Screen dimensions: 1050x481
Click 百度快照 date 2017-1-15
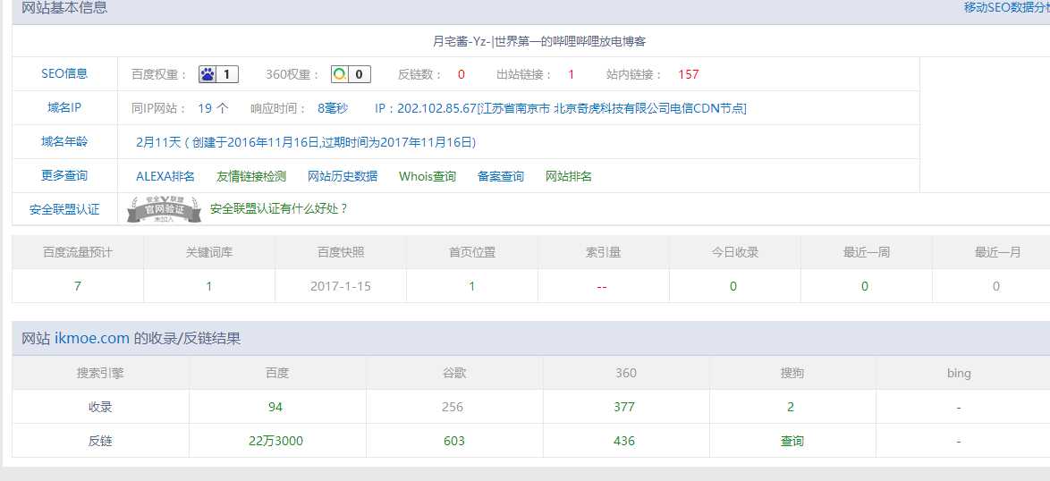tap(341, 286)
